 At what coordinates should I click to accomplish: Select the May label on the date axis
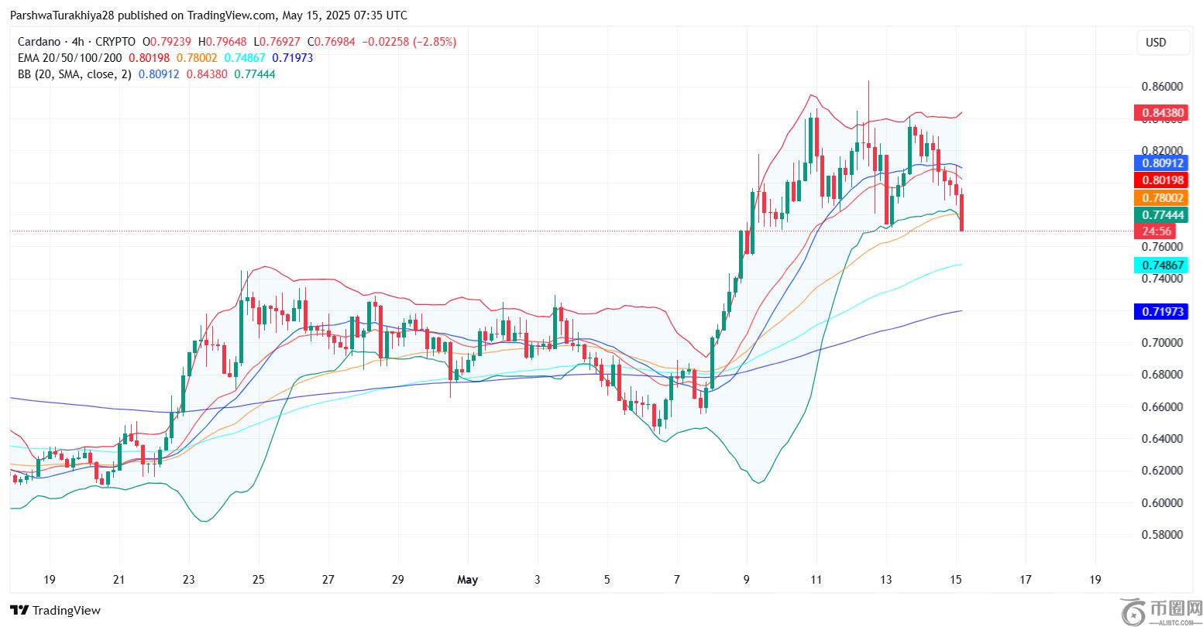coord(468,579)
